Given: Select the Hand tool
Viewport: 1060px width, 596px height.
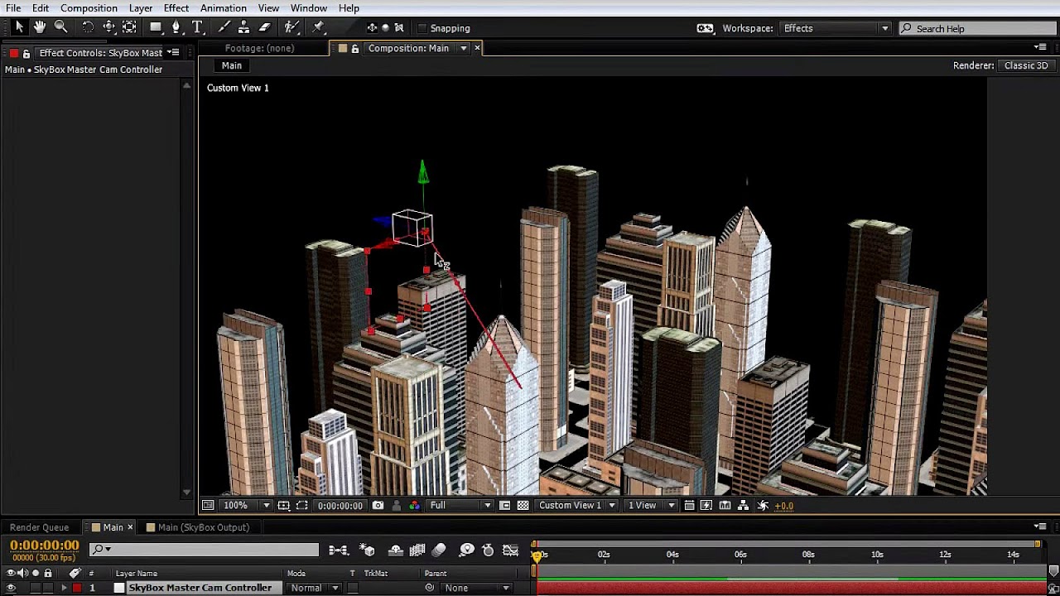Looking at the screenshot, I should [x=39, y=26].
